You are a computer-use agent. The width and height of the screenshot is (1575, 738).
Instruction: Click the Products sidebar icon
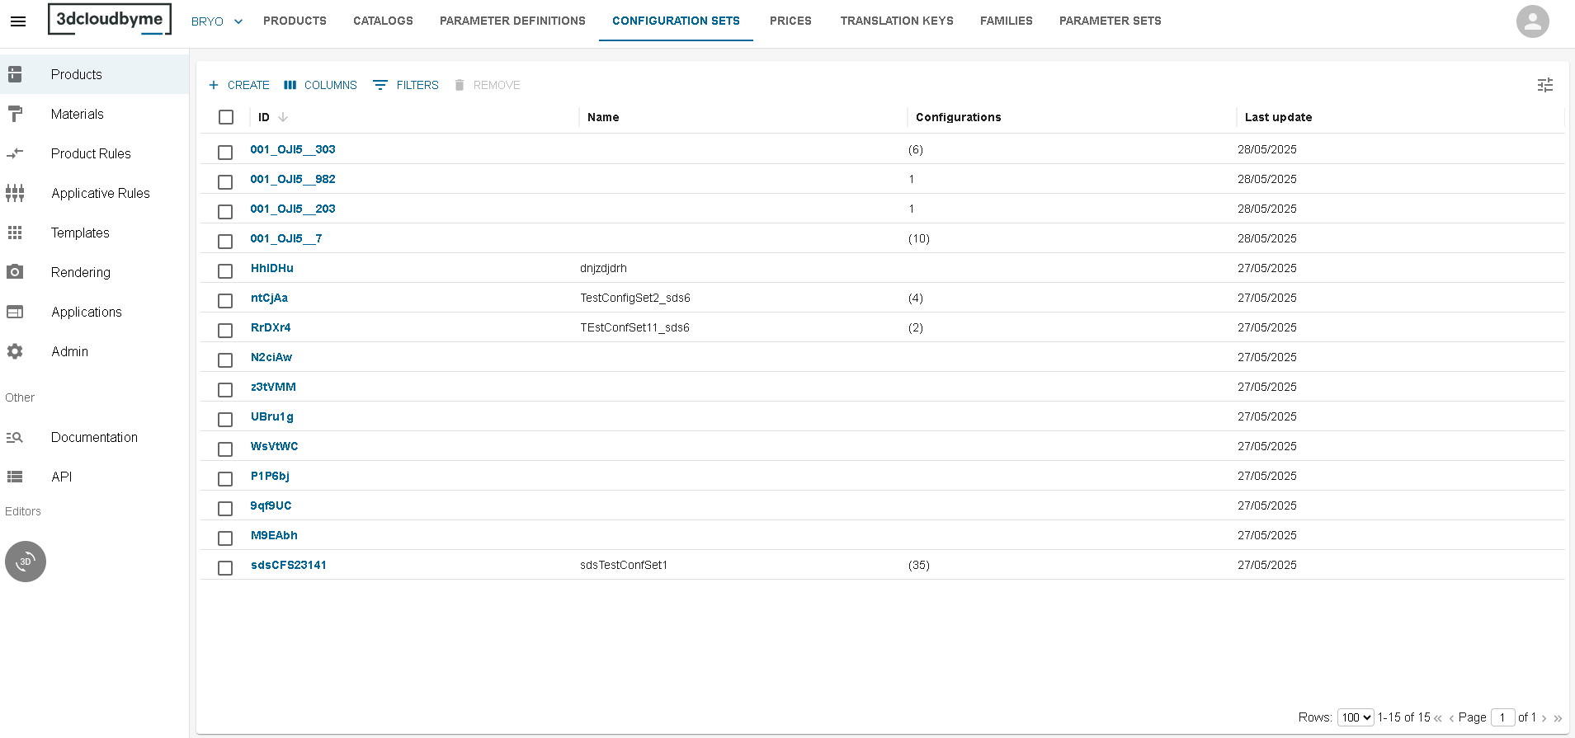coord(15,74)
